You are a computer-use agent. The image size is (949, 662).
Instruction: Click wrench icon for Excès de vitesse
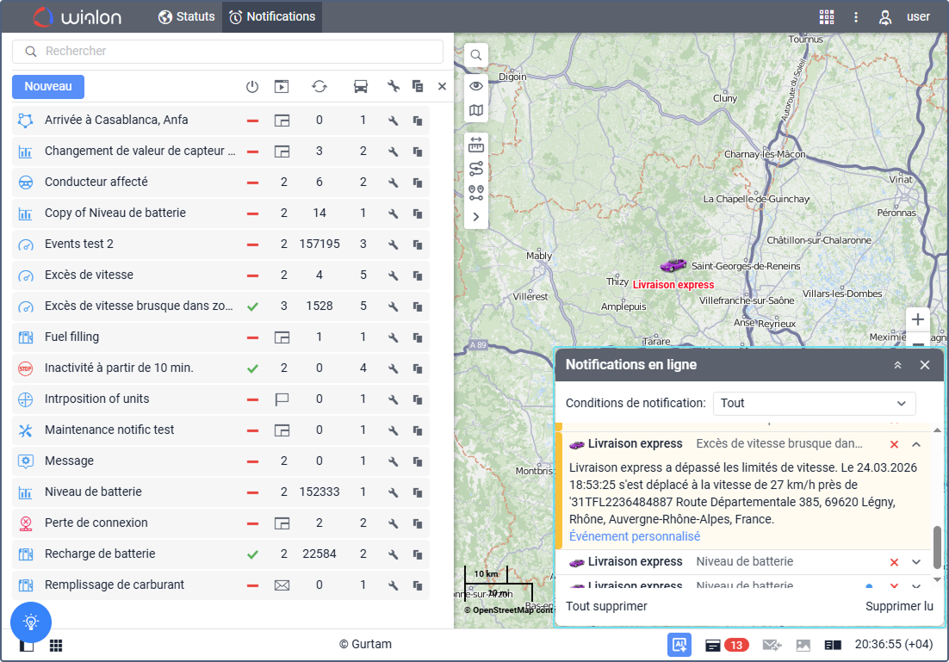(x=394, y=275)
